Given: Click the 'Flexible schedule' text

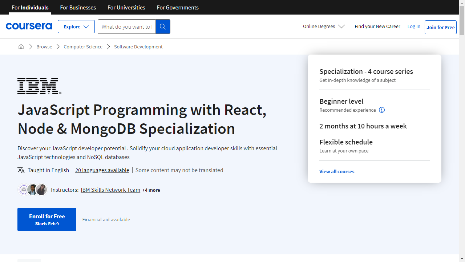Looking at the screenshot, I should 346,142.
